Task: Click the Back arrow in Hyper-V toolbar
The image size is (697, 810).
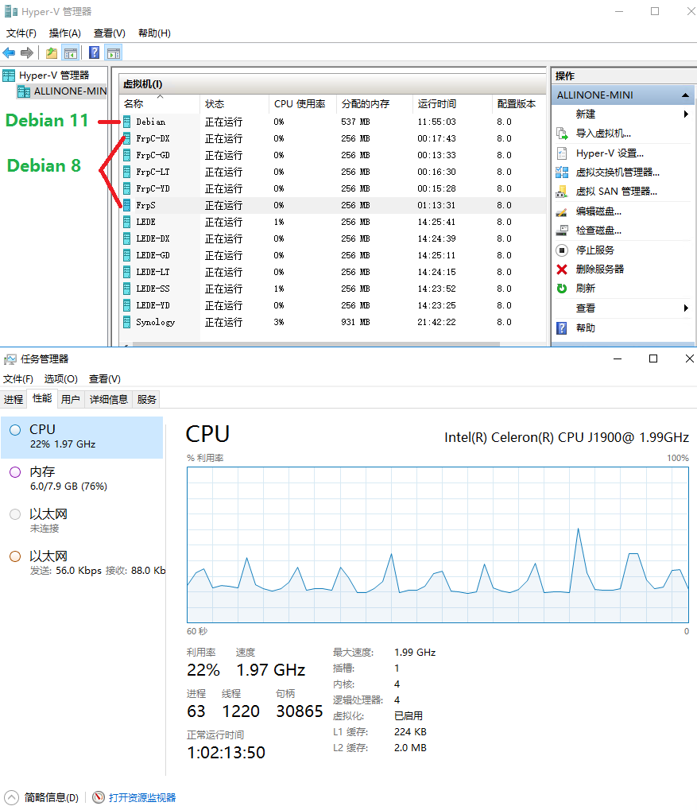Action: tap(9, 52)
